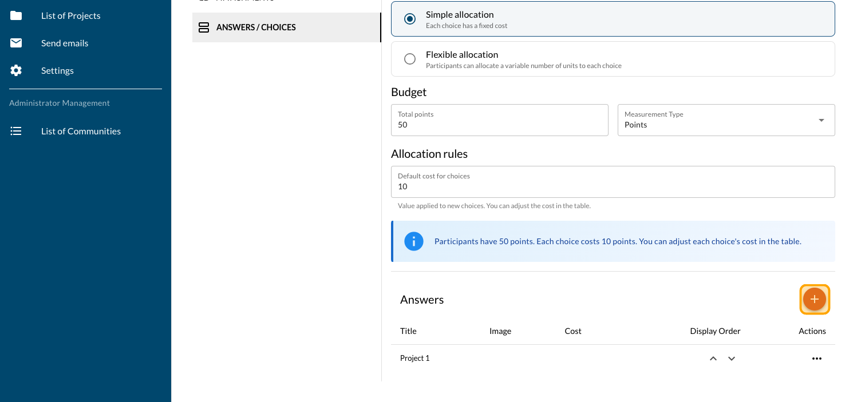Click the Total points input field
865x402 pixels.
pos(499,124)
